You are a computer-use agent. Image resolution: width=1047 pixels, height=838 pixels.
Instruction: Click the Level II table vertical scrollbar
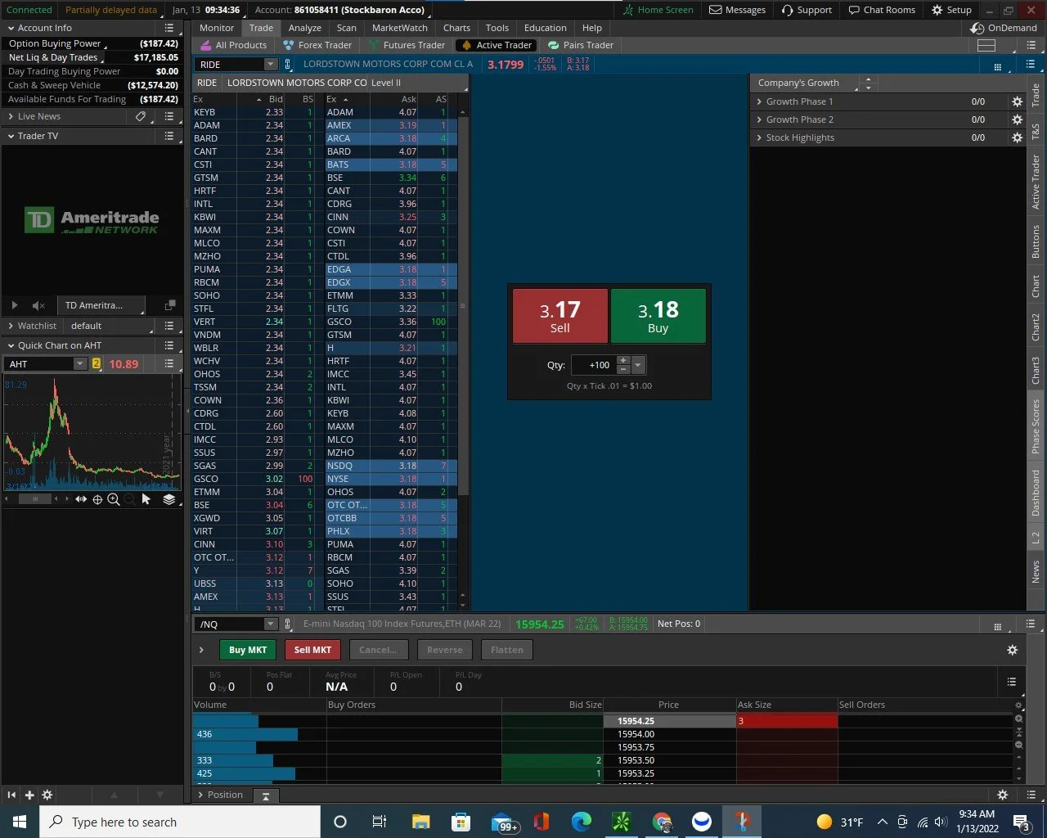463,305
